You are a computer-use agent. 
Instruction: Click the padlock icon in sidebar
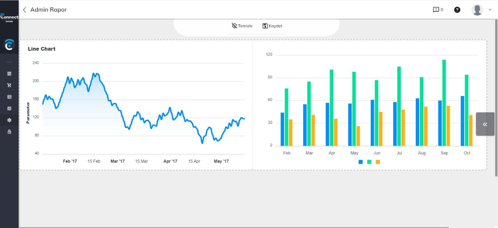click(x=9, y=132)
